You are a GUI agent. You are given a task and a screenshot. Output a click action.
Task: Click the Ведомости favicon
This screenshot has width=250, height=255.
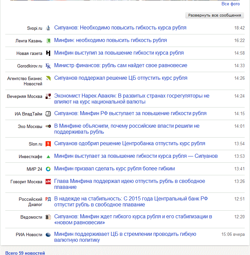click(x=48, y=217)
